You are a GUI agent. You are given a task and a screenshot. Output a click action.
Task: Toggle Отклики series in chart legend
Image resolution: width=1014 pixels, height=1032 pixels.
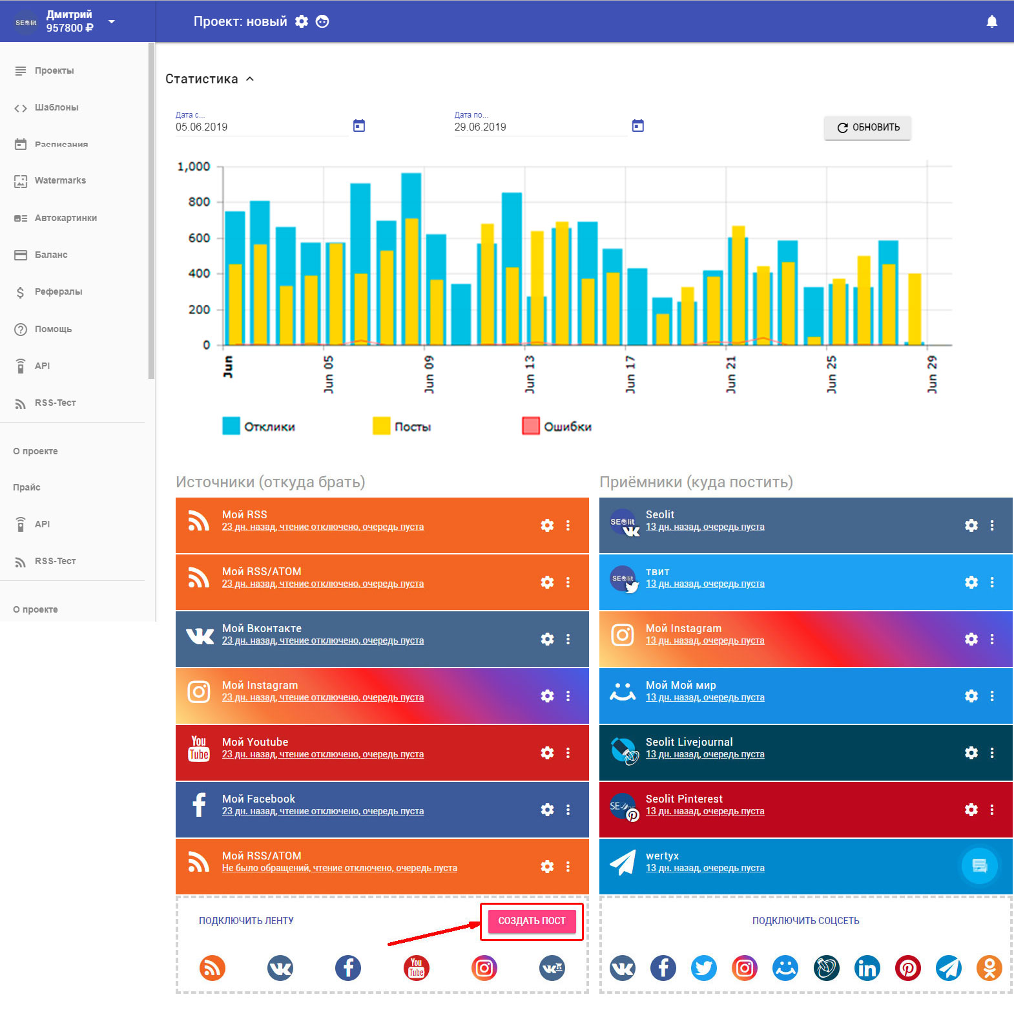pyautogui.click(x=259, y=426)
